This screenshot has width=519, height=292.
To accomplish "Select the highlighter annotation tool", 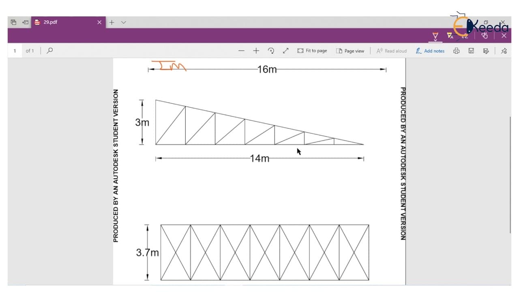I will click(450, 36).
